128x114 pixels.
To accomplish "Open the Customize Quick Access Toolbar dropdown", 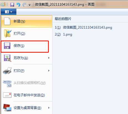I will [30, 5].
